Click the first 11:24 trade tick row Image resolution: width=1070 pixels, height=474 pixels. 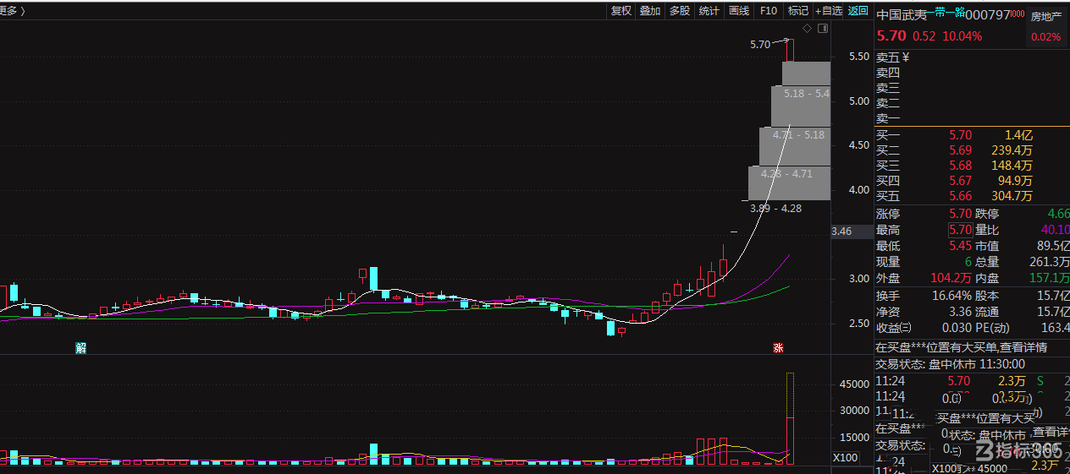tap(972, 381)
